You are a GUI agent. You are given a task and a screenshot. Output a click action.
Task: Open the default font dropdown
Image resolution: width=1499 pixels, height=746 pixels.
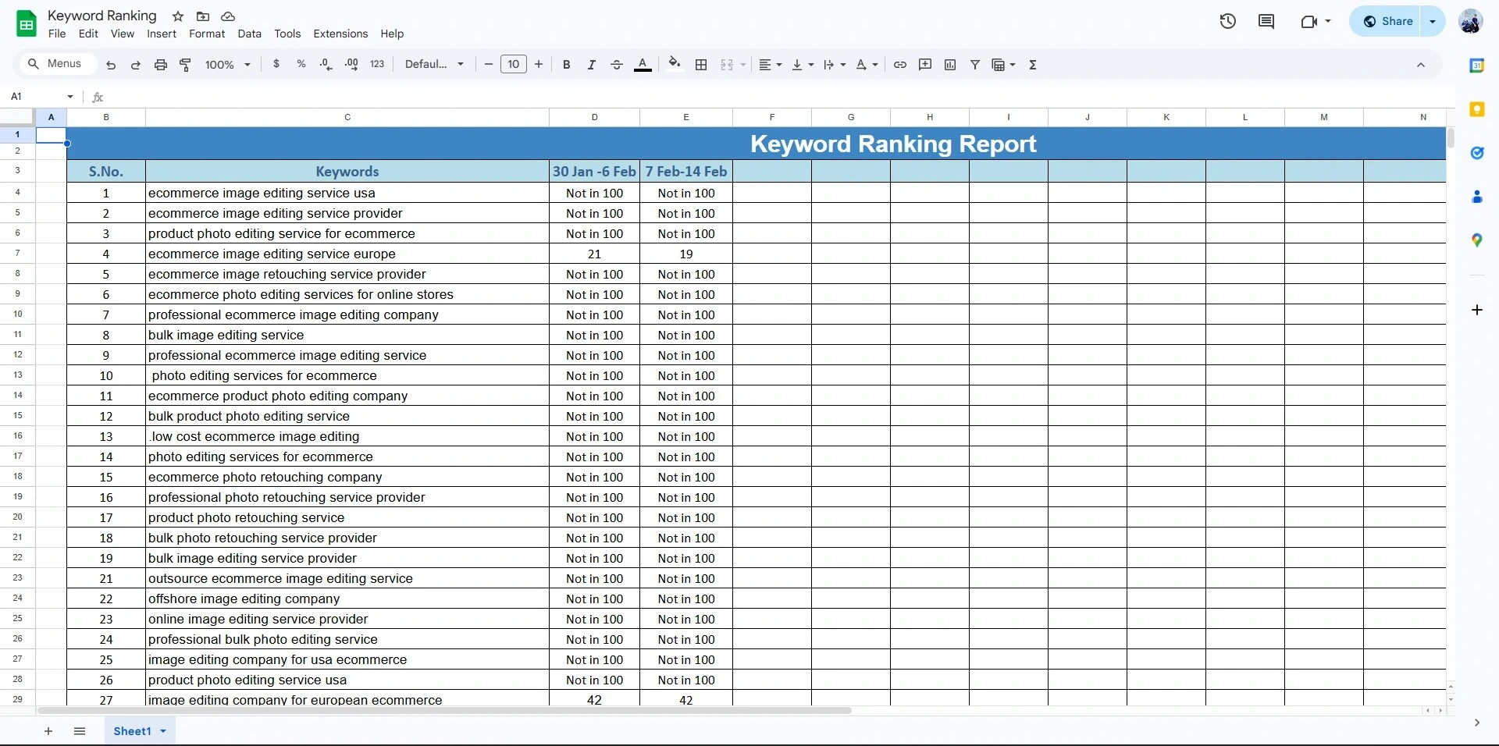[x=434, y=65]
